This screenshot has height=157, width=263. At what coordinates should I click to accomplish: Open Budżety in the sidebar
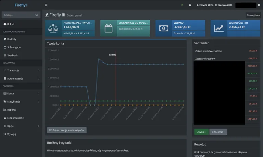[21, 39]
